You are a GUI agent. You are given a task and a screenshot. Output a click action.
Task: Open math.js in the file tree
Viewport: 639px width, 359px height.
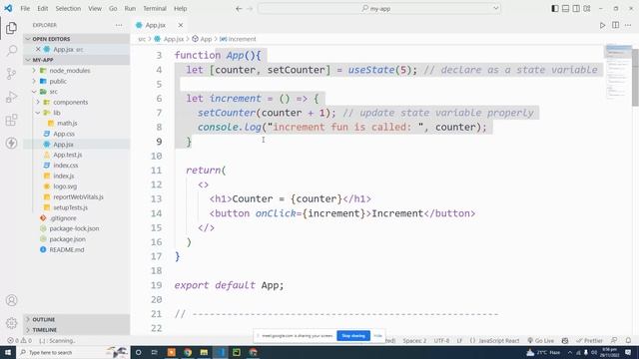(67, 123)
